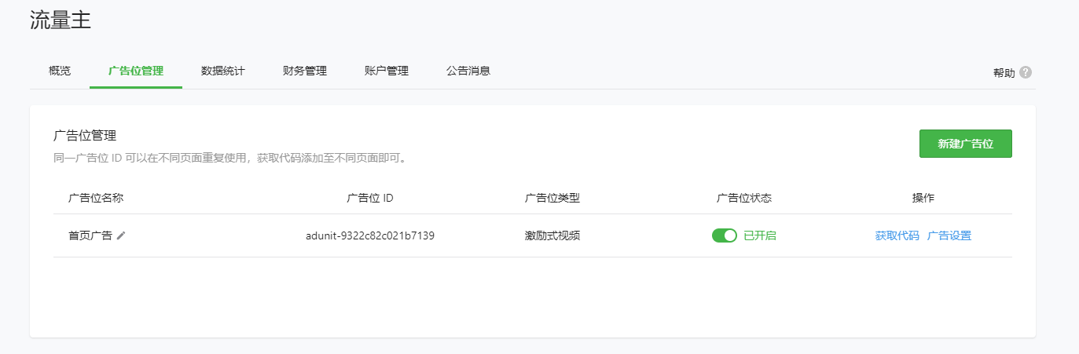Click the question mark help icon
The width and height of the screenshot is (1079, 354).
(x=1026, y=72)
